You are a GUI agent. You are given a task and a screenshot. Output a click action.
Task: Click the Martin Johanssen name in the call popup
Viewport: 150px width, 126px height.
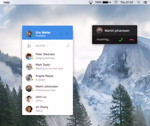pos(117,31)
